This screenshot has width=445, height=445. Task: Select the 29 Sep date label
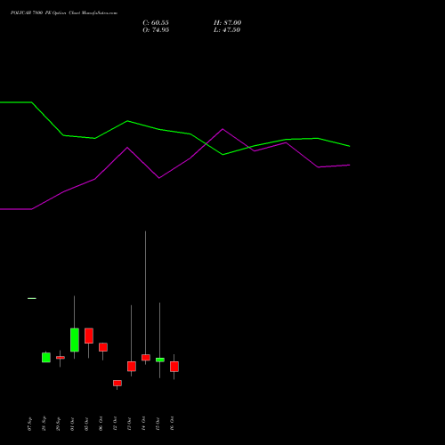[x=58, y=424]
